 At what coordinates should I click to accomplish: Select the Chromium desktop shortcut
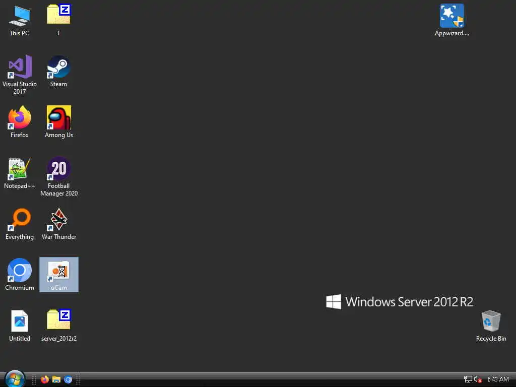tap(20, 275)
